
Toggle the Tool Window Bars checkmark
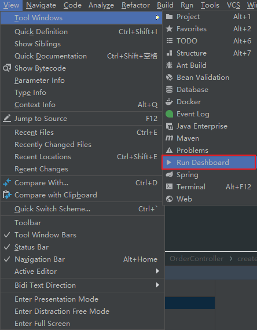7,235
